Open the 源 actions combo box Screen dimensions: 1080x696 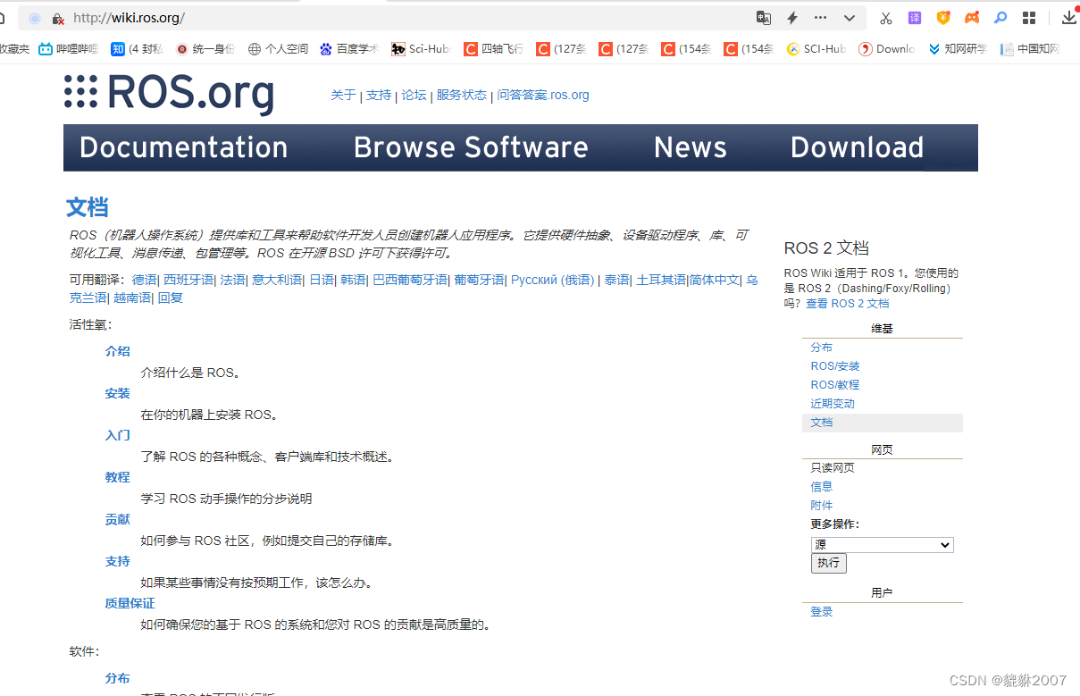tap(882, 544)
